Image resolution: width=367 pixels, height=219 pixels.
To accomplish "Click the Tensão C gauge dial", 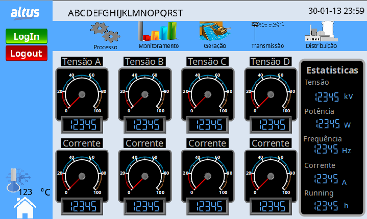I will click(x=208, y=92).
